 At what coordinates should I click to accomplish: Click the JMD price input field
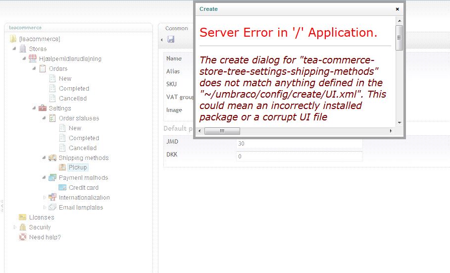click(x=300, y=143)
